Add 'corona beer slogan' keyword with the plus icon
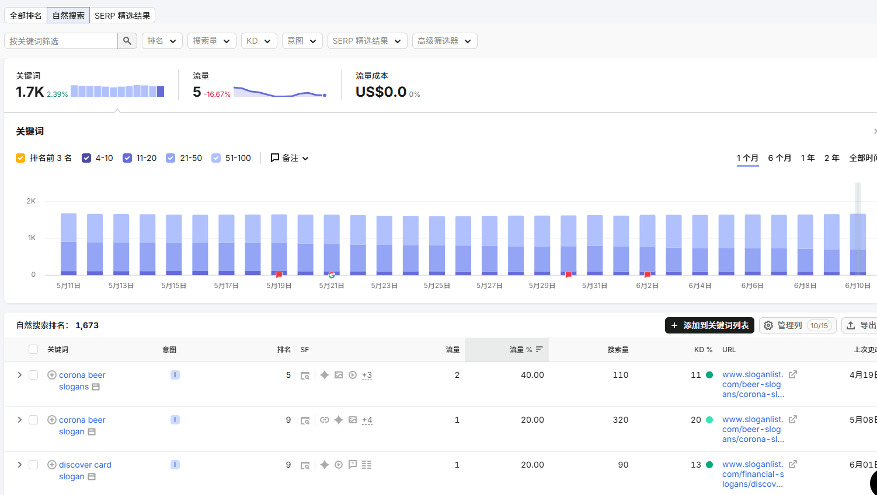877x495 pixels. tap(52, 420)
